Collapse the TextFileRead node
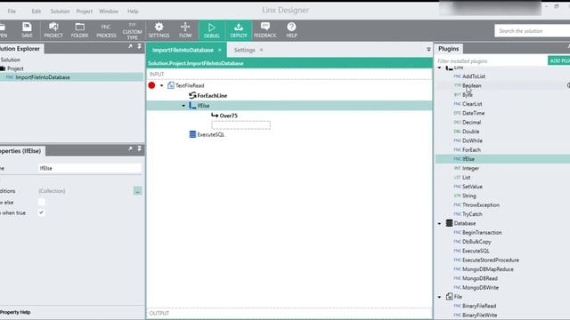The width and height of the screenshot is (570, 320). (x=162, y=85)
